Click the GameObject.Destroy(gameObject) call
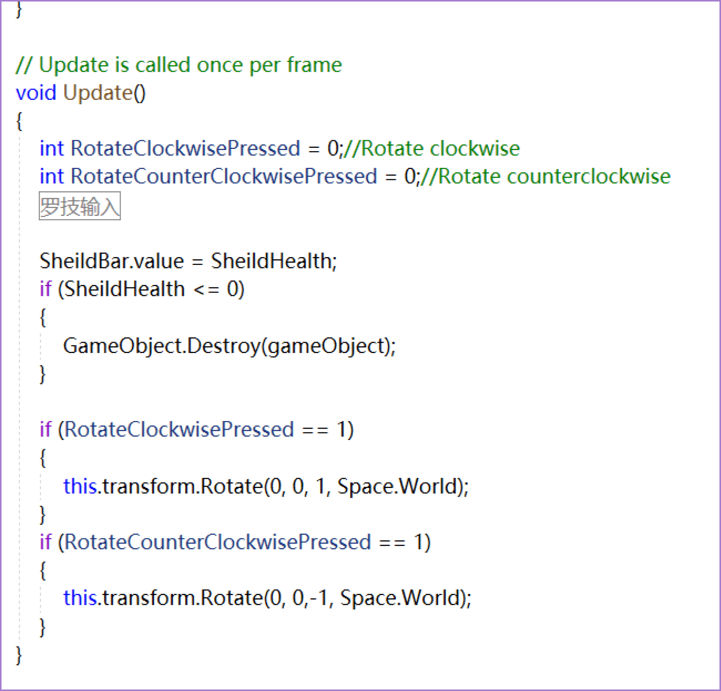This screenshot has height=691, width=721. coord(229,346)
